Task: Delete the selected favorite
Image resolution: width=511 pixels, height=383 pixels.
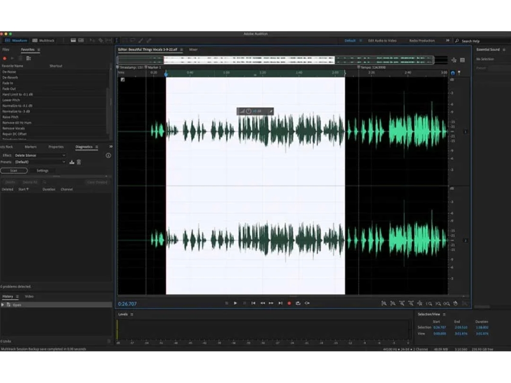Action: point(20,58)
